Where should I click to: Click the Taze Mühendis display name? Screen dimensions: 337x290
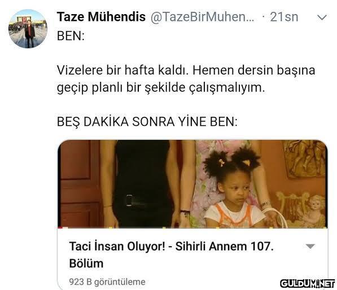[101, 17]
